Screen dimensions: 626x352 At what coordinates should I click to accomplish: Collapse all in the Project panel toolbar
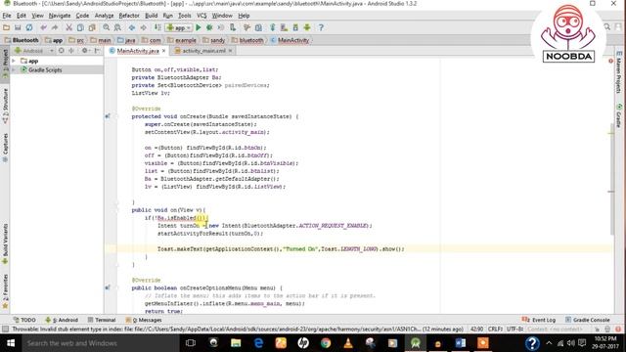[71, 51]
